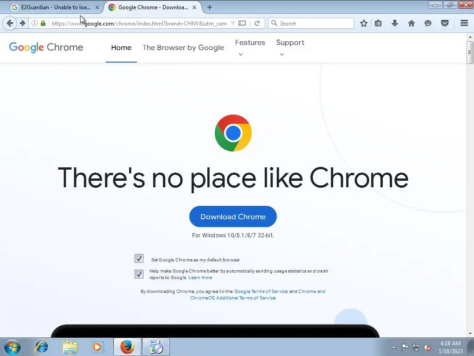Open Chrome and ChromeOS Additional Terms link
The image size is (474, 356).
coord(257,294)
